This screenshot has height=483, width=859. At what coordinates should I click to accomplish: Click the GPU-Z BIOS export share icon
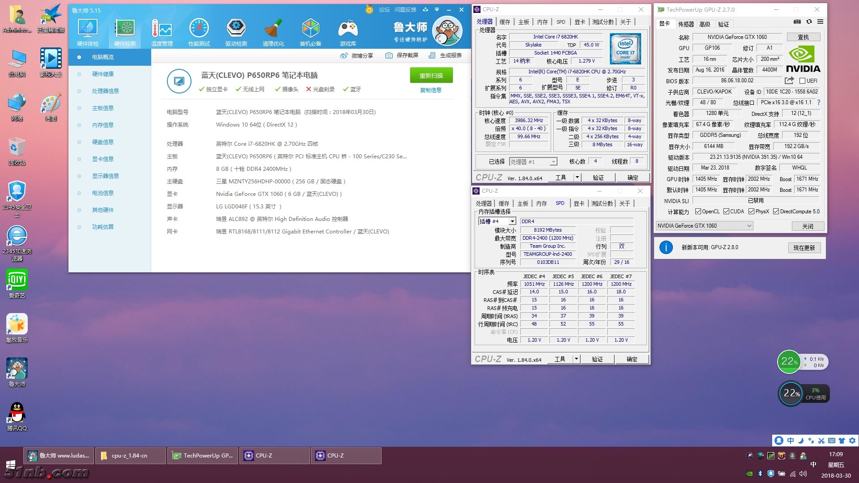pyautogui.click(x=789, y=80)
